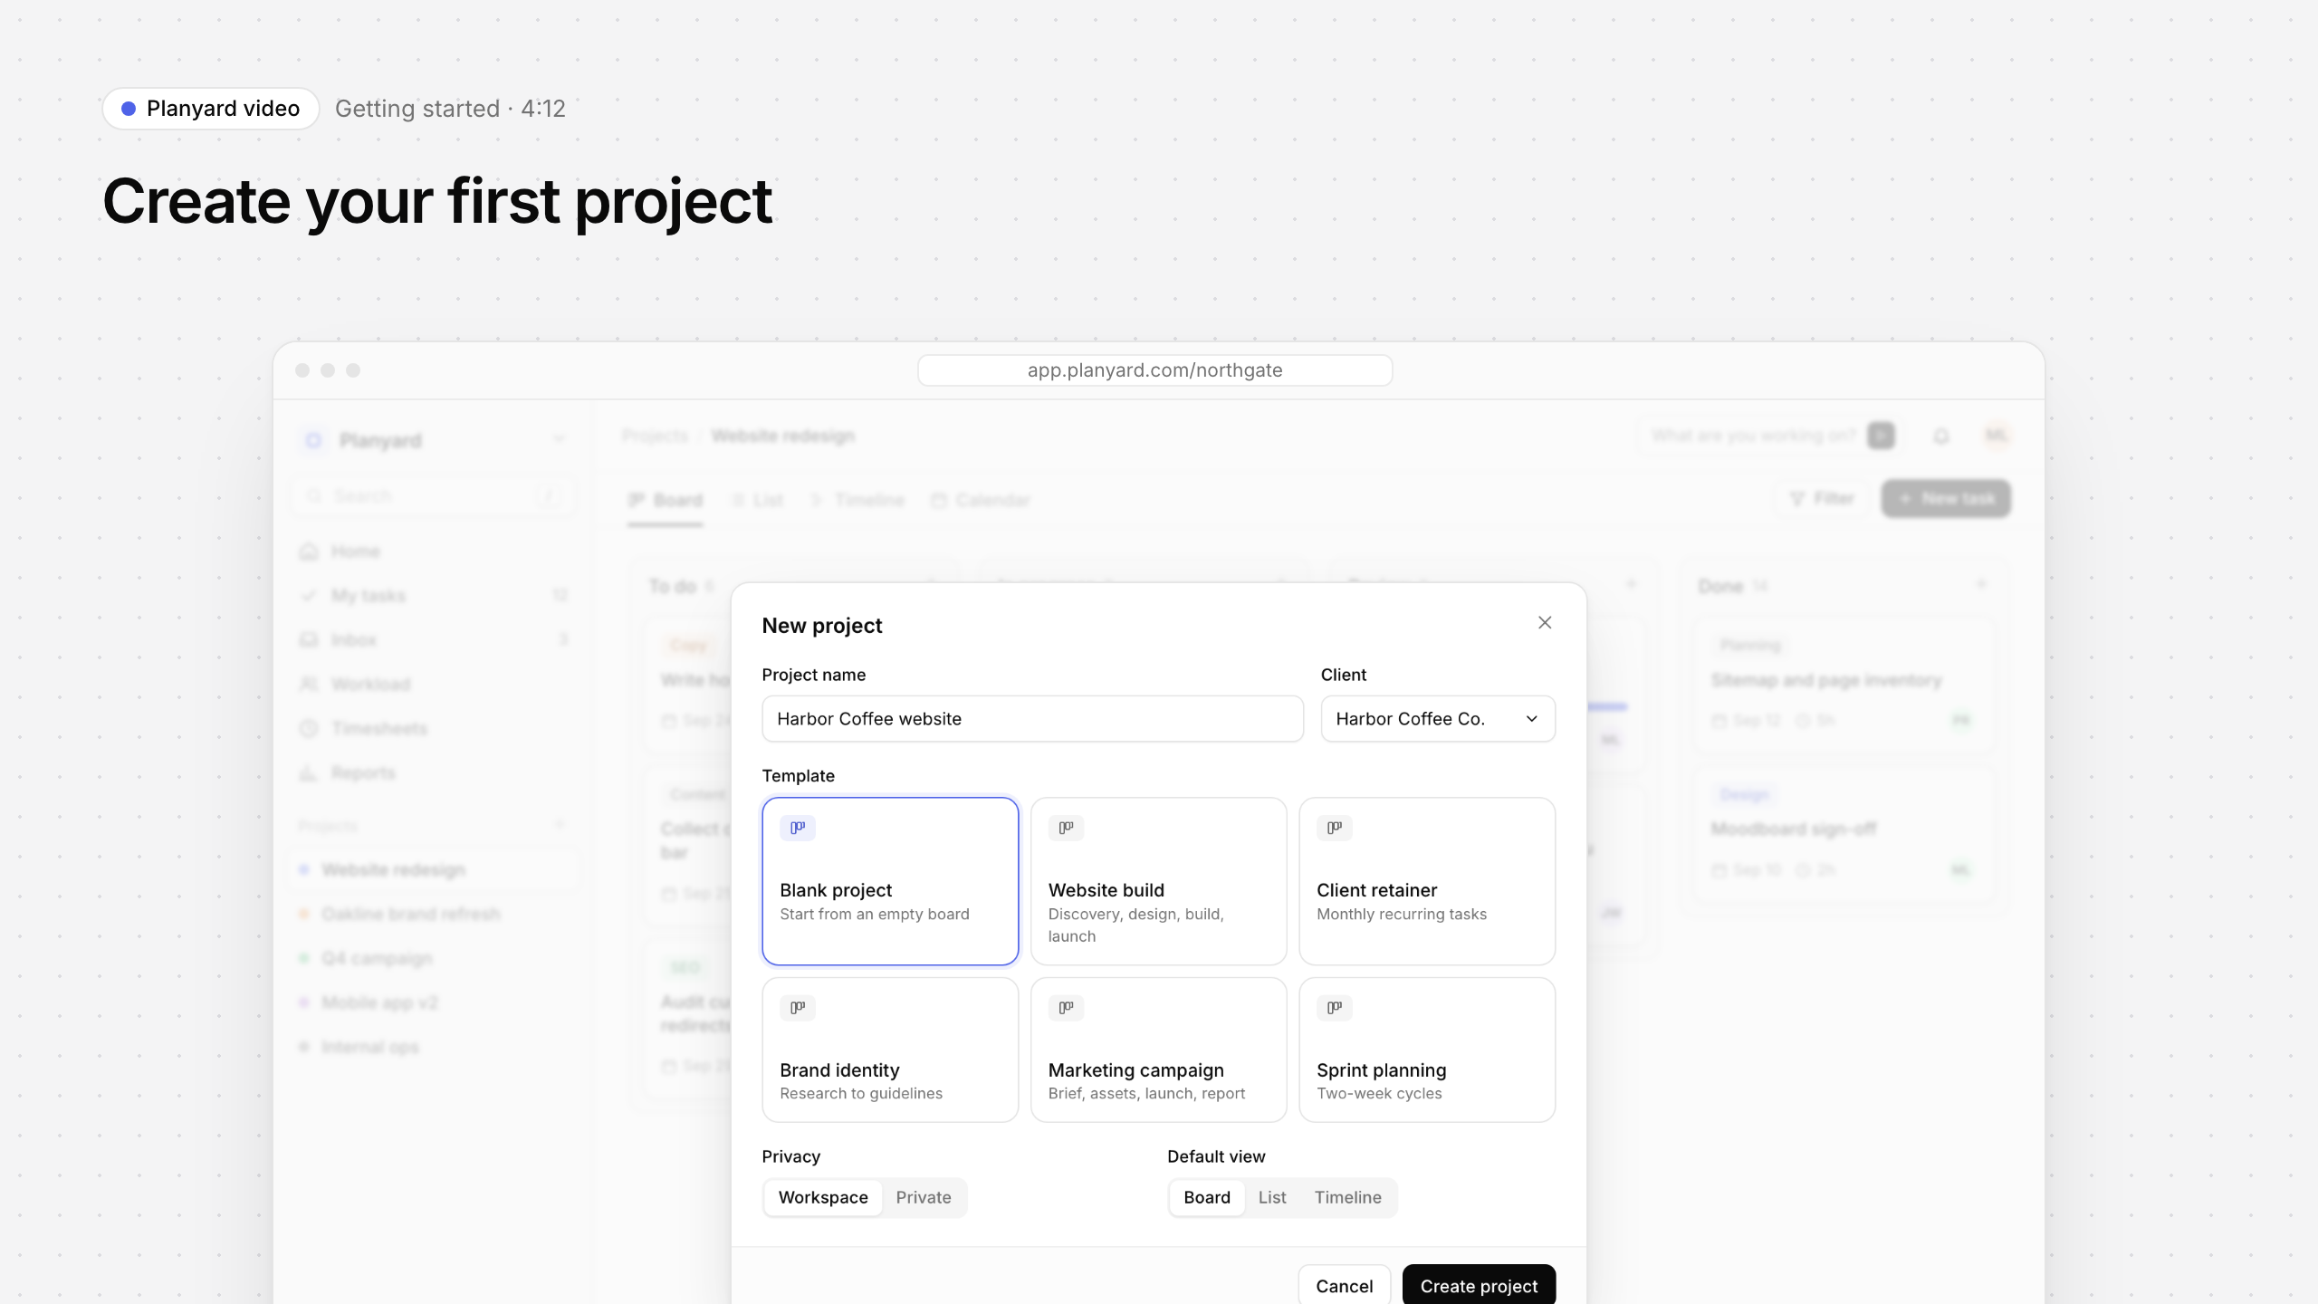This screenshot has height=1304, width=2318.
Task: Click the Blank project template board icon
Action: coord(798,828)
